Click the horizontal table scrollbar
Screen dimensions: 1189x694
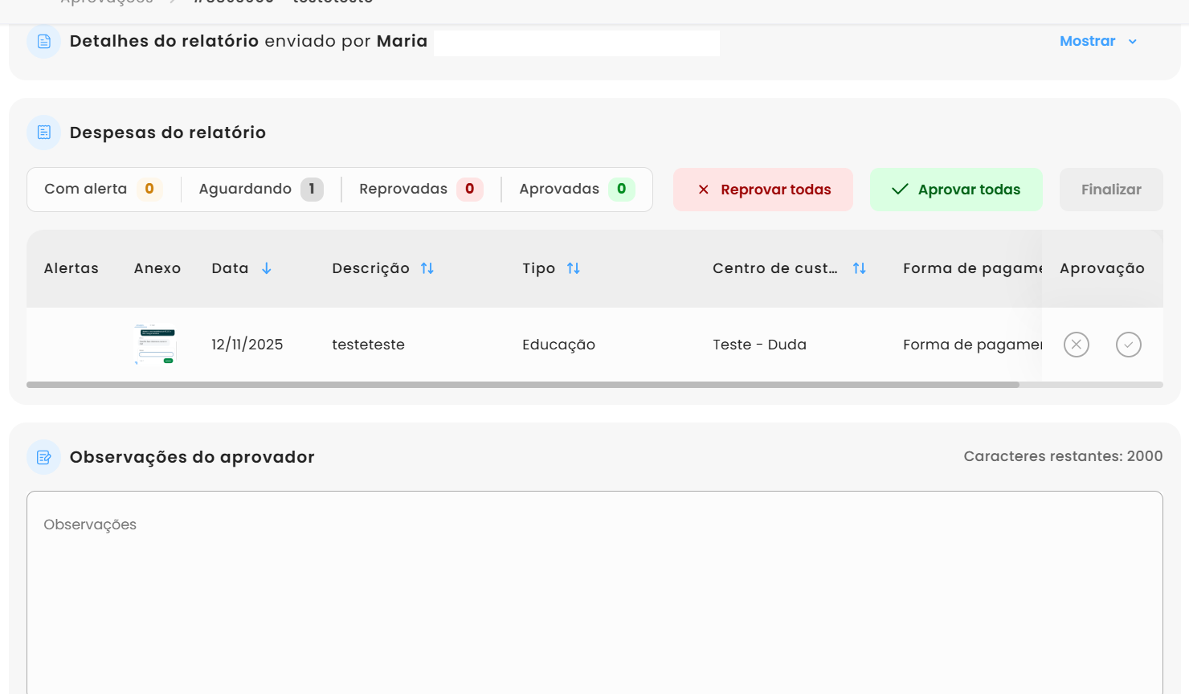click(522, 385)
